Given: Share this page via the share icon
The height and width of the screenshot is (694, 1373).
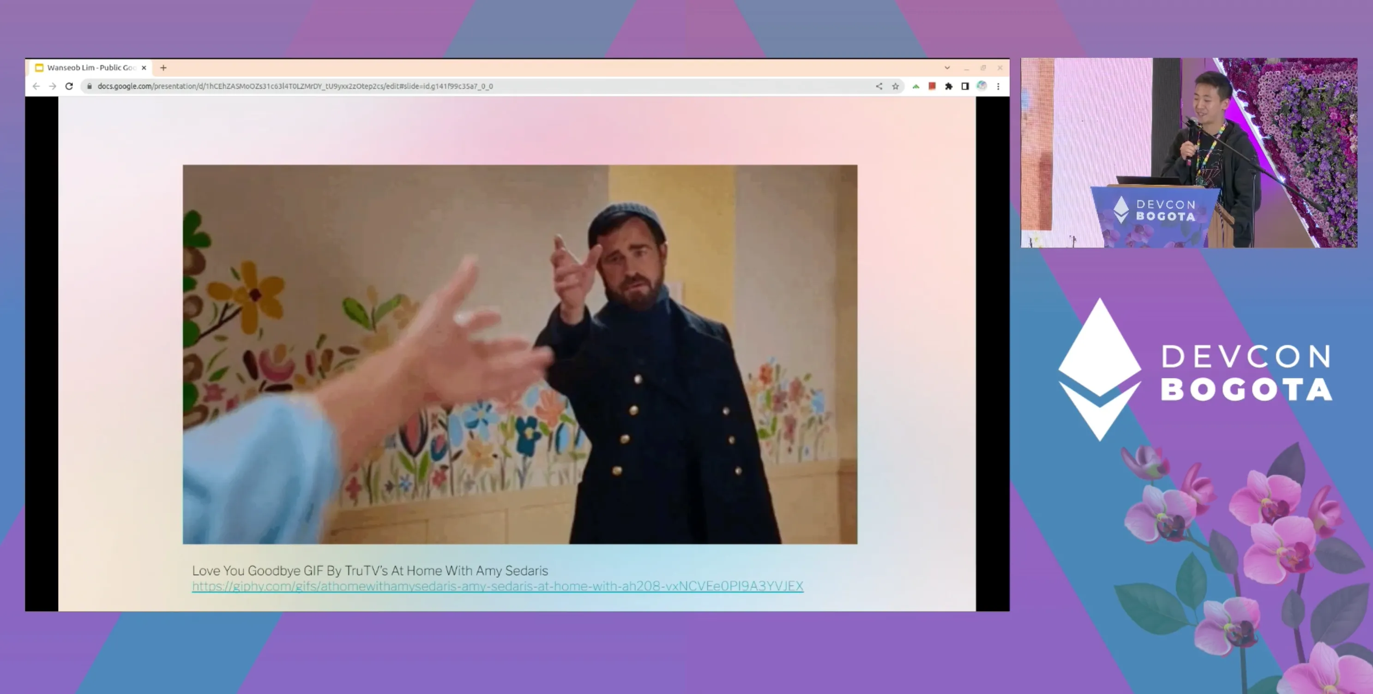Looking at the screenshot, I should click(879, 86).
